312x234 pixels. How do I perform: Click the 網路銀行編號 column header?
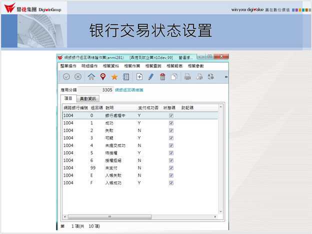[x=76, y=108]
